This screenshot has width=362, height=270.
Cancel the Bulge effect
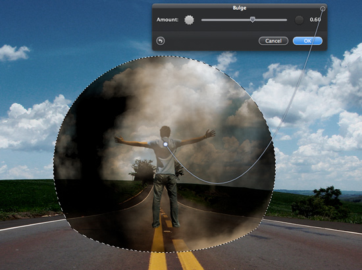pyautogui.click(x=273, y=41)
